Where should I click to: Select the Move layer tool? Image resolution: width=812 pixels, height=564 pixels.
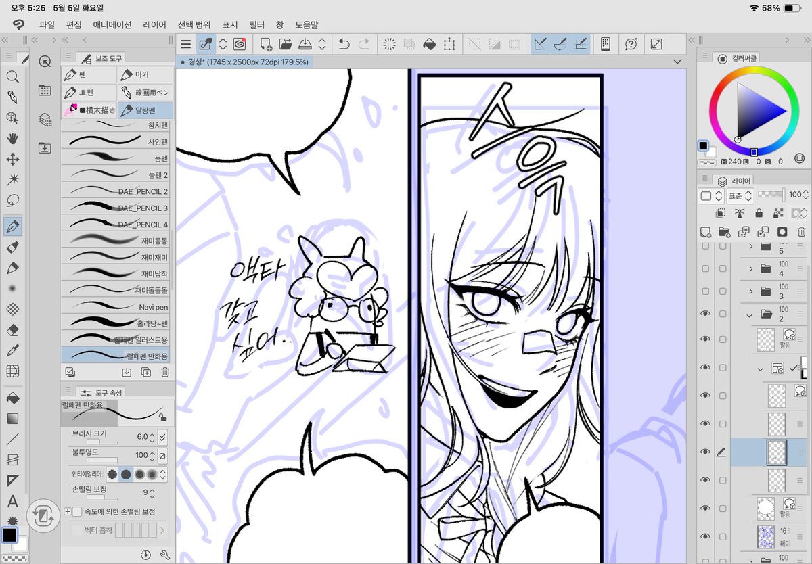[x=12, y=160]
